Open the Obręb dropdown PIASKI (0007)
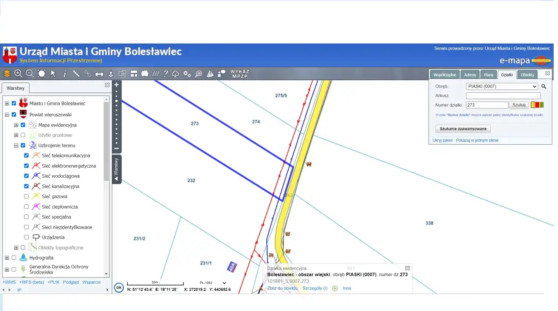 502,86
